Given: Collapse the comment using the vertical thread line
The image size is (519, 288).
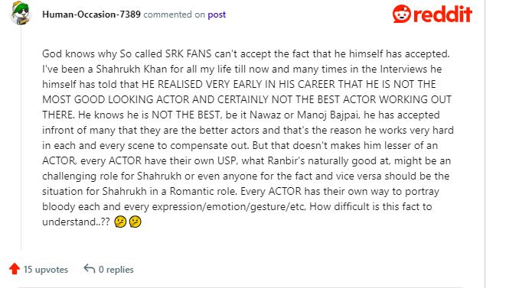Looking at the screenshot, I should pos(21,139).
